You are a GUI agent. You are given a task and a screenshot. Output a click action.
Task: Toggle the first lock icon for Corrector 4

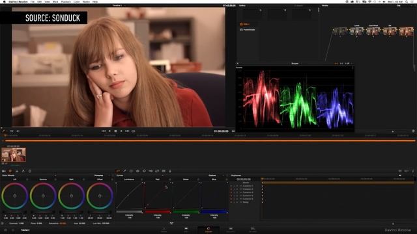click(231, 196)
